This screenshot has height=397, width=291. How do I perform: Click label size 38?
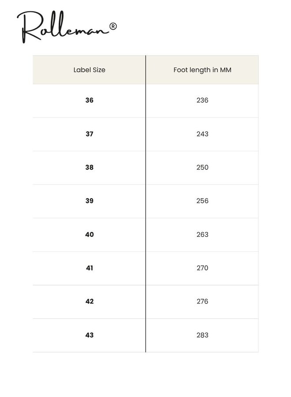click(90, 167)
